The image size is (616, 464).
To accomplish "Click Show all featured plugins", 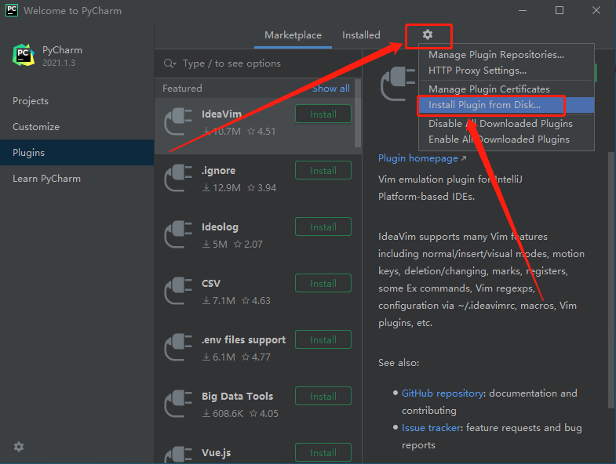I will [x=331, y=89].
